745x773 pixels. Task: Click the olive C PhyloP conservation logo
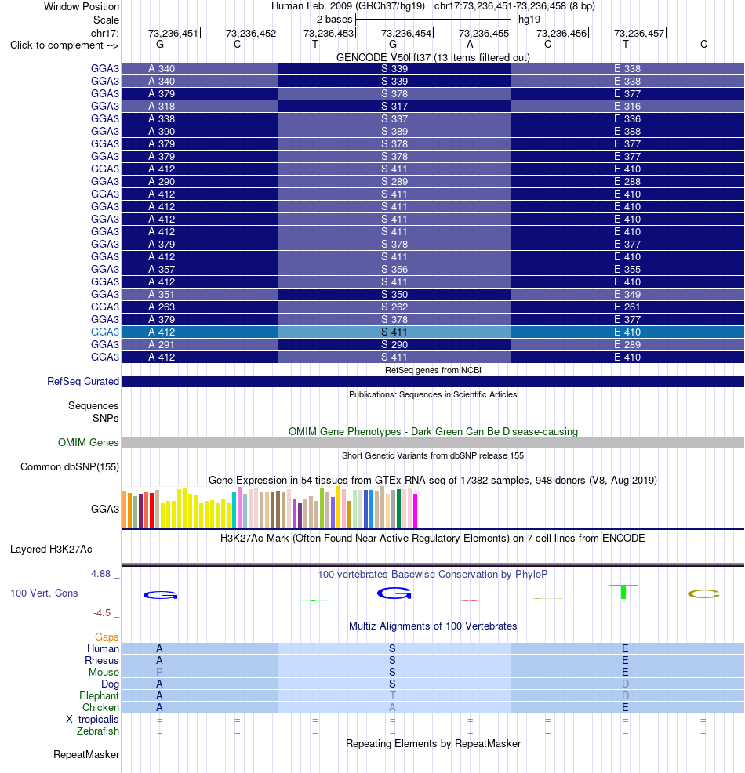coord(703,594)
